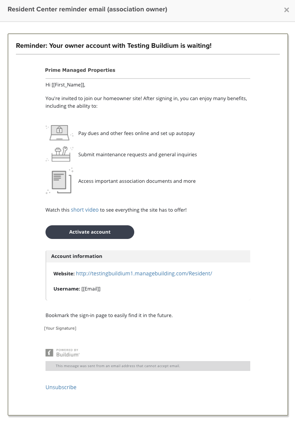Click the [[First_Name]] greeting placeholder
Viewport: 295px width, 421px height.
(69, 85)
